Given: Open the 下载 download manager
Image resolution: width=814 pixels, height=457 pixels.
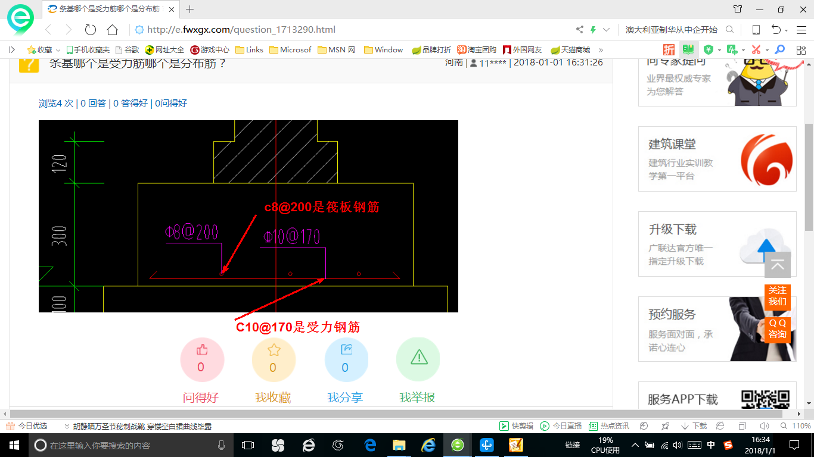Looking at the screenshot, I should tap(694, 426).
